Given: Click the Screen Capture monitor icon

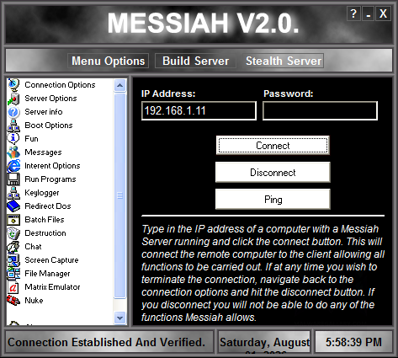Looking at the screenshot, I should click(x=13, y=260).
